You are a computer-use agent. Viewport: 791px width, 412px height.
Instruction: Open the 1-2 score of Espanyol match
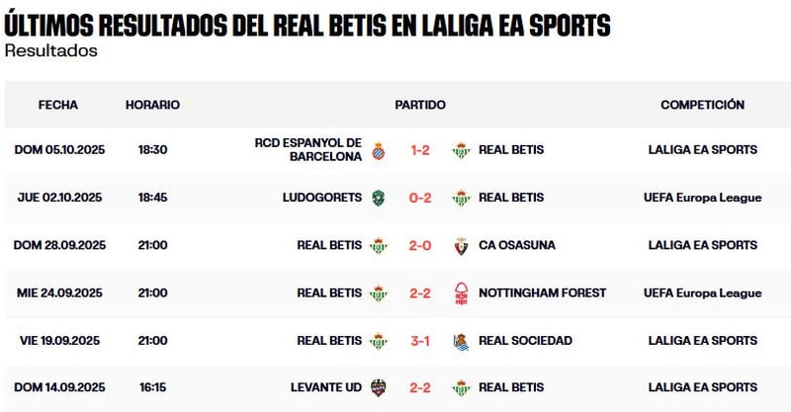(x=419, y=150)
